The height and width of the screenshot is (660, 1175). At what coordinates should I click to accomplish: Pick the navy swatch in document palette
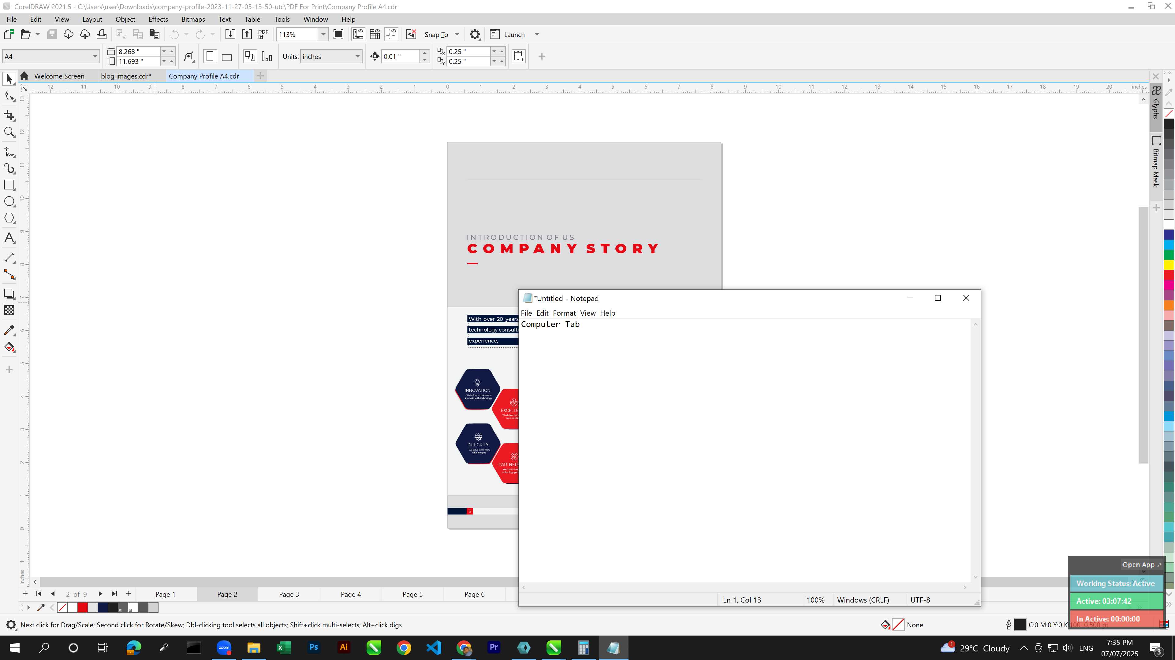(103, 608)
